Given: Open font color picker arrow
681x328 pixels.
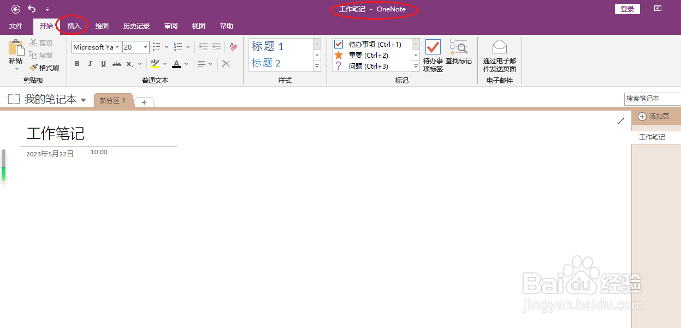Looking at the screenshot, I should point(186,64).
